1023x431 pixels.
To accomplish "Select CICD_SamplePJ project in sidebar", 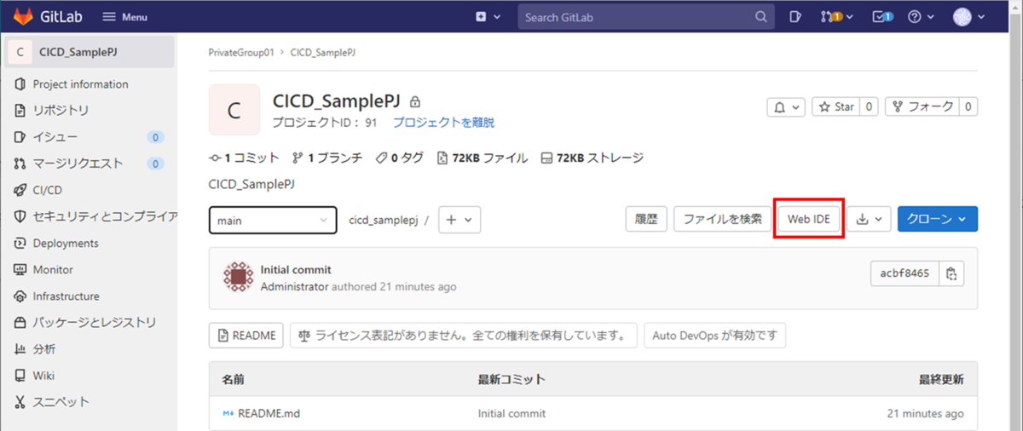I will 90,52.
